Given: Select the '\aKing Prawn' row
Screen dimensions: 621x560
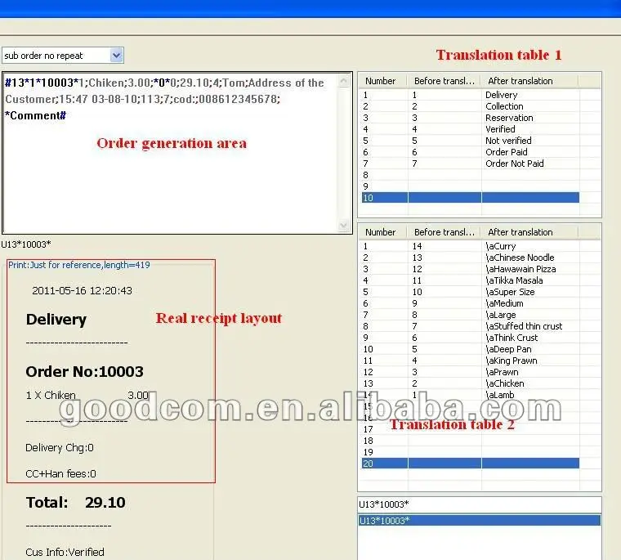Looking at the screenshot, I should tap(471, 361).
